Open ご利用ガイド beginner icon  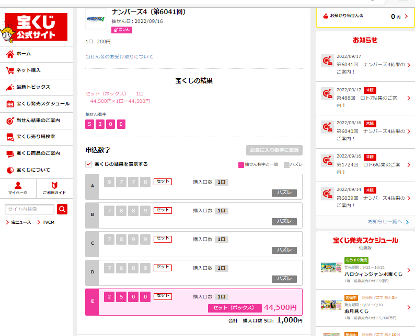point(54,185)
